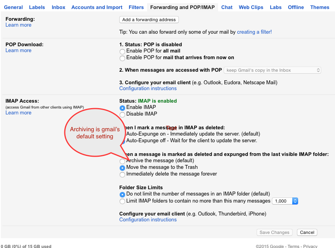Open Learn more under IMAP Access
This screenshot has height=248, width=335.
pos(18,113)
